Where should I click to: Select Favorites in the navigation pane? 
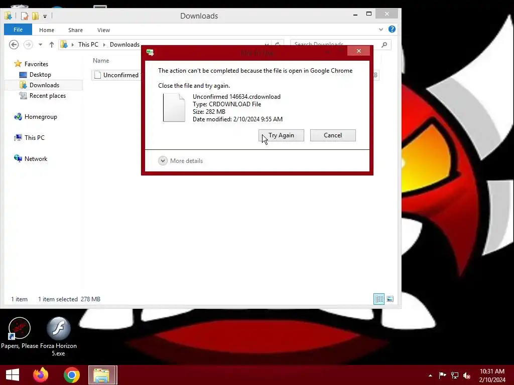[x=36, y=64]
